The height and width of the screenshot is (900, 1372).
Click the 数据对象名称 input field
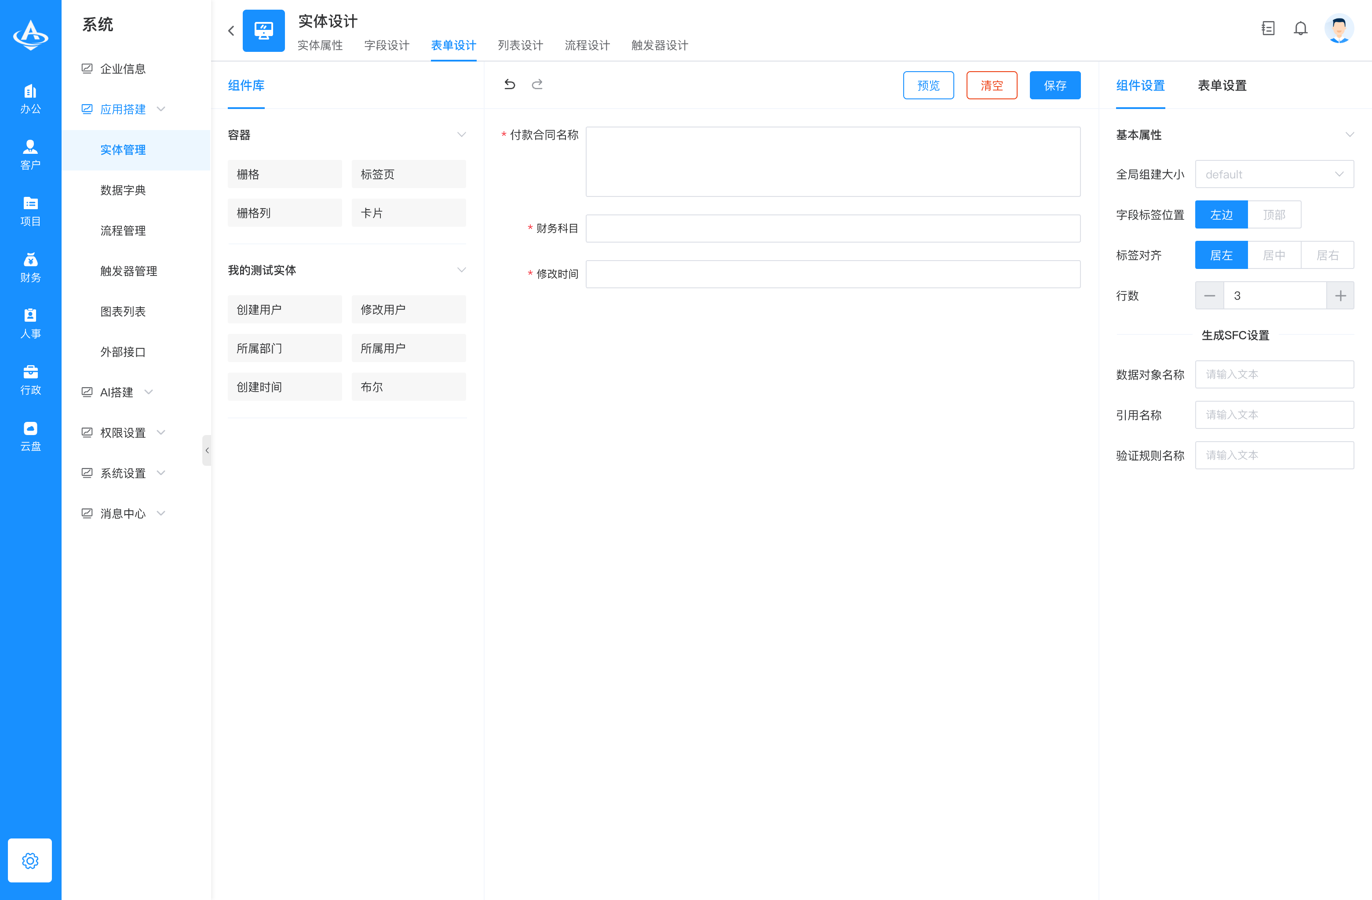pyautogui.click(x=1274, y=374)
